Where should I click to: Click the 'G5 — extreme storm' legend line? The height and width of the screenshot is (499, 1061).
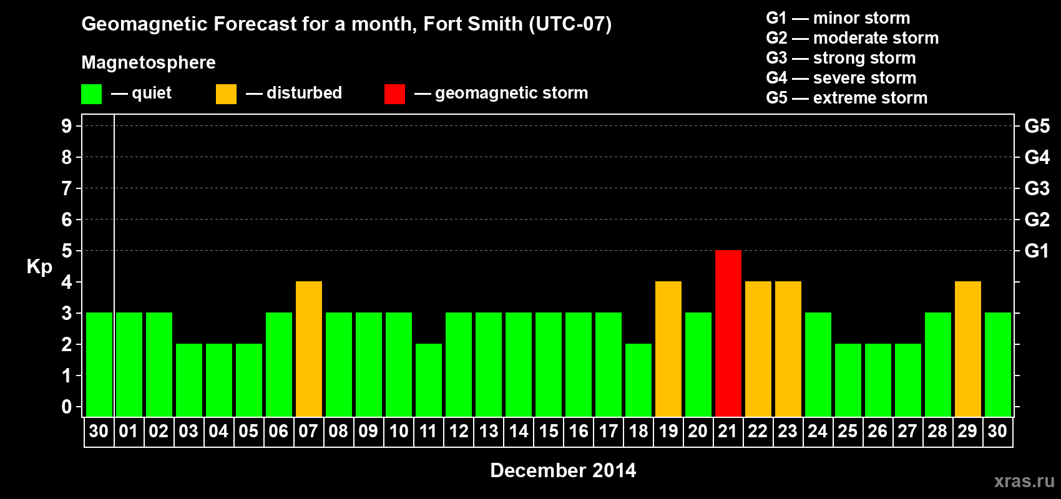(847, 98)
